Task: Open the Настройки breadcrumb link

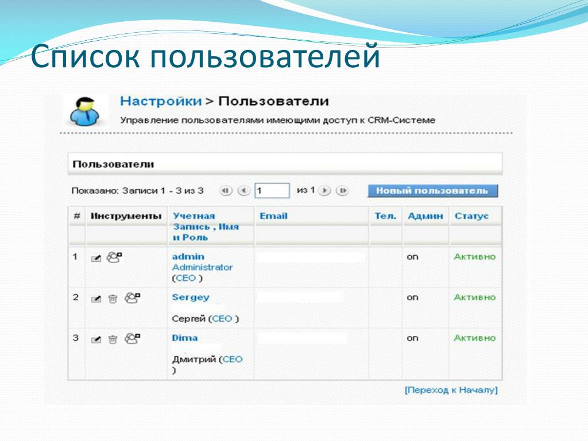Action: point(161,101)
